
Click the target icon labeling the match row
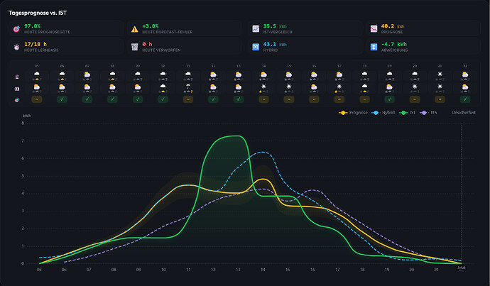17,100
